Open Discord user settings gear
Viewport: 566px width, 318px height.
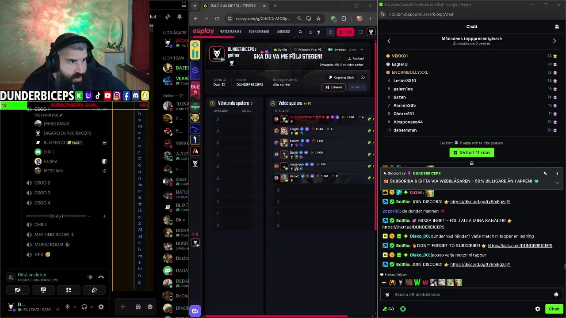pyautogui.click(x=101, y=307)
